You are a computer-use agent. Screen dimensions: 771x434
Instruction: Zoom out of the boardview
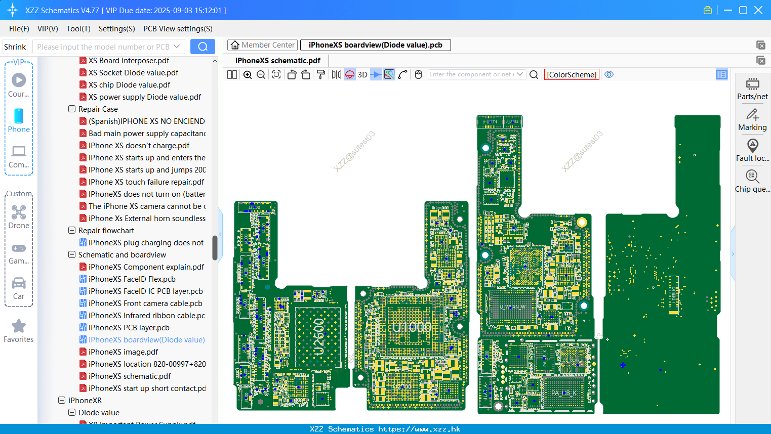[261, 74]
